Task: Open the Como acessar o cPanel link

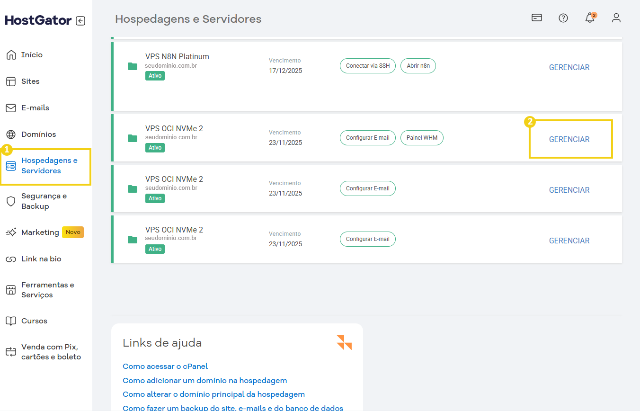Action: 165,366
